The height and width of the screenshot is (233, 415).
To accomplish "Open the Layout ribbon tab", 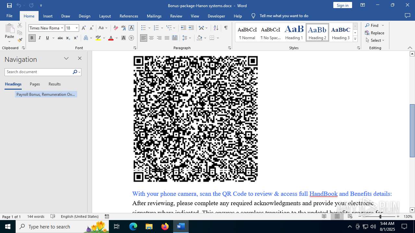I will [x=105, y=16].
